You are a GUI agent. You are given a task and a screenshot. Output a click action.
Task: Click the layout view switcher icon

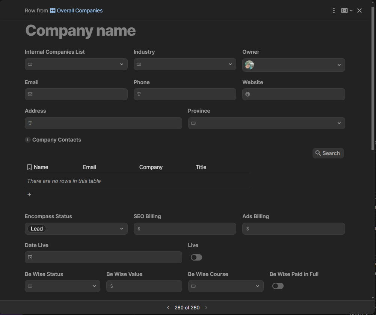[344, 11]
